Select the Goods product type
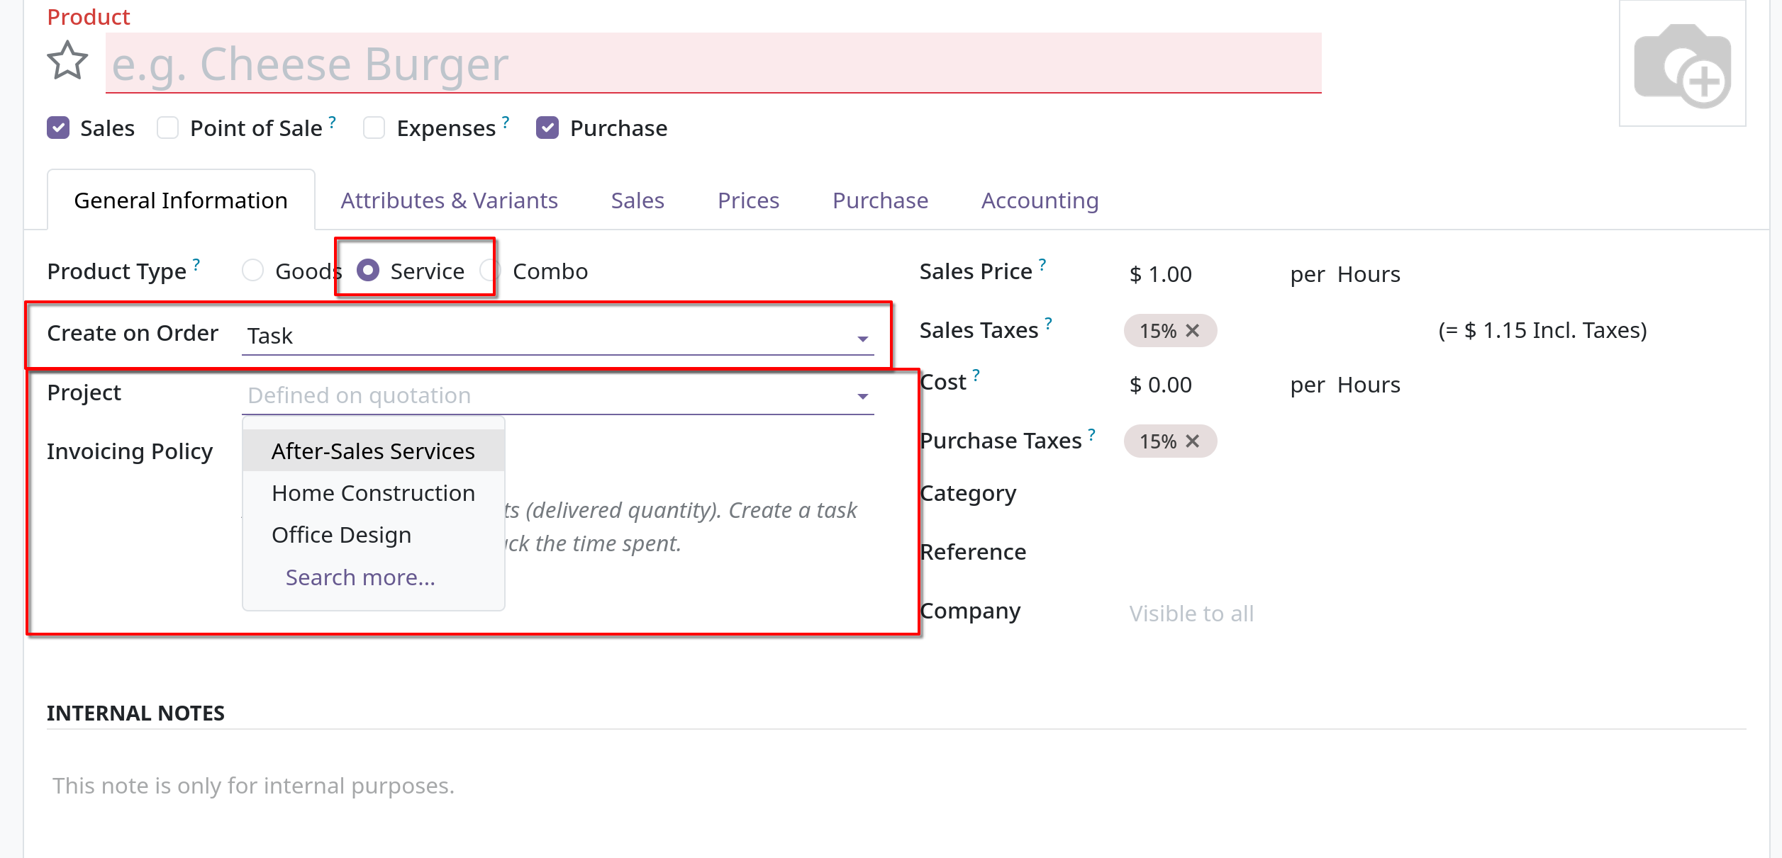1782x858 pixels. coord(252,271)
